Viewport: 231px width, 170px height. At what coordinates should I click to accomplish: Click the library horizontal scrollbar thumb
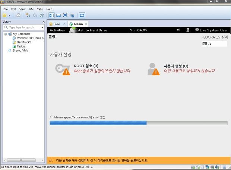(21, 160)
